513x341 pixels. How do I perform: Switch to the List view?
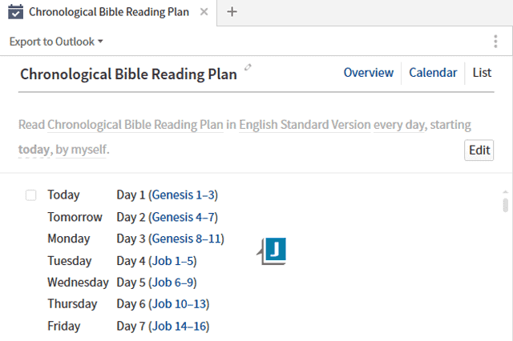(482, 73)
